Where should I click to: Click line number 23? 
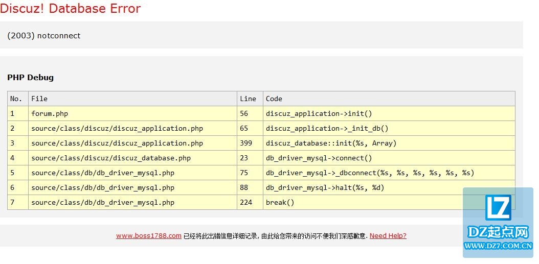point(250,158)
